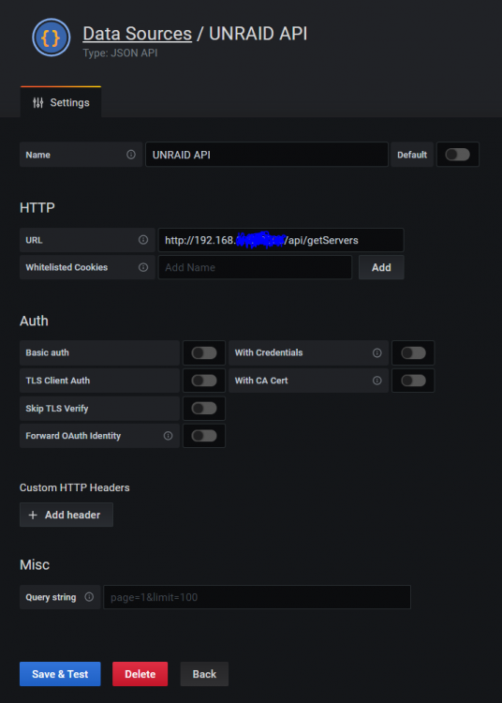Turn on With CA Cert toggle
Screen dimensions: 502x703
413,381
